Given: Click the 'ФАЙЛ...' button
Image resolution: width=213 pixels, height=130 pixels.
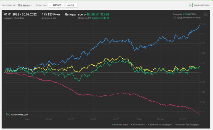Looking at the screenshot, I should point(71,5).
